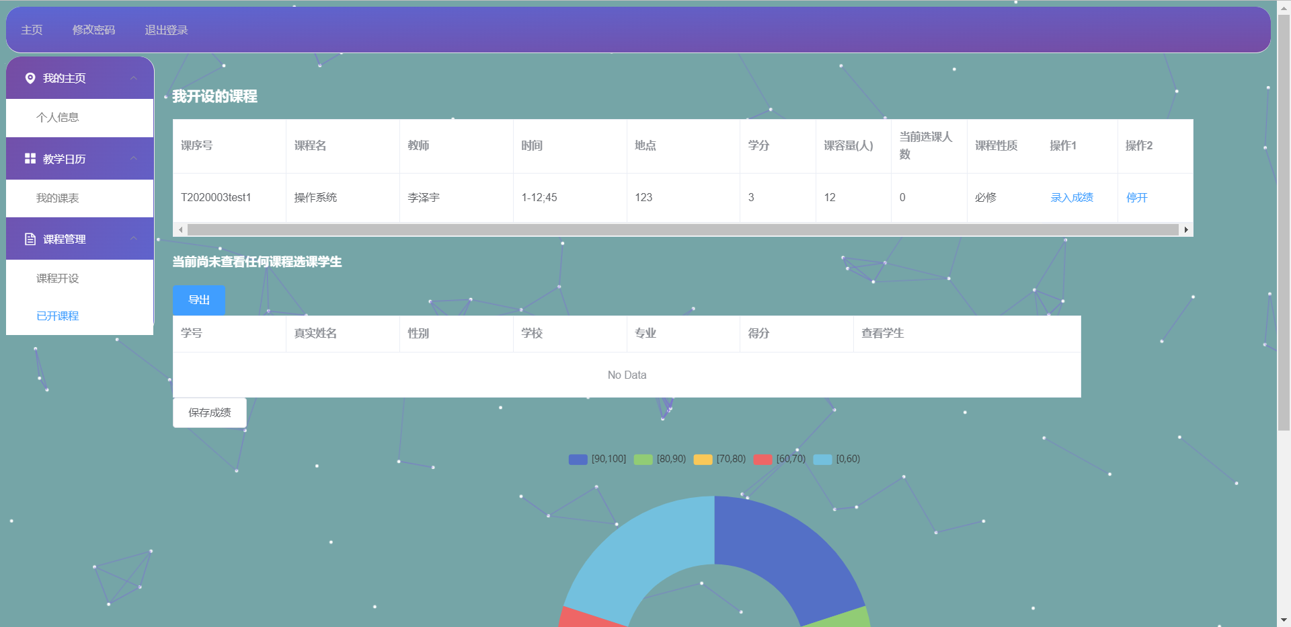
Task: Select 退出登录 in the top navigation
Action: [x=166, y=30]
